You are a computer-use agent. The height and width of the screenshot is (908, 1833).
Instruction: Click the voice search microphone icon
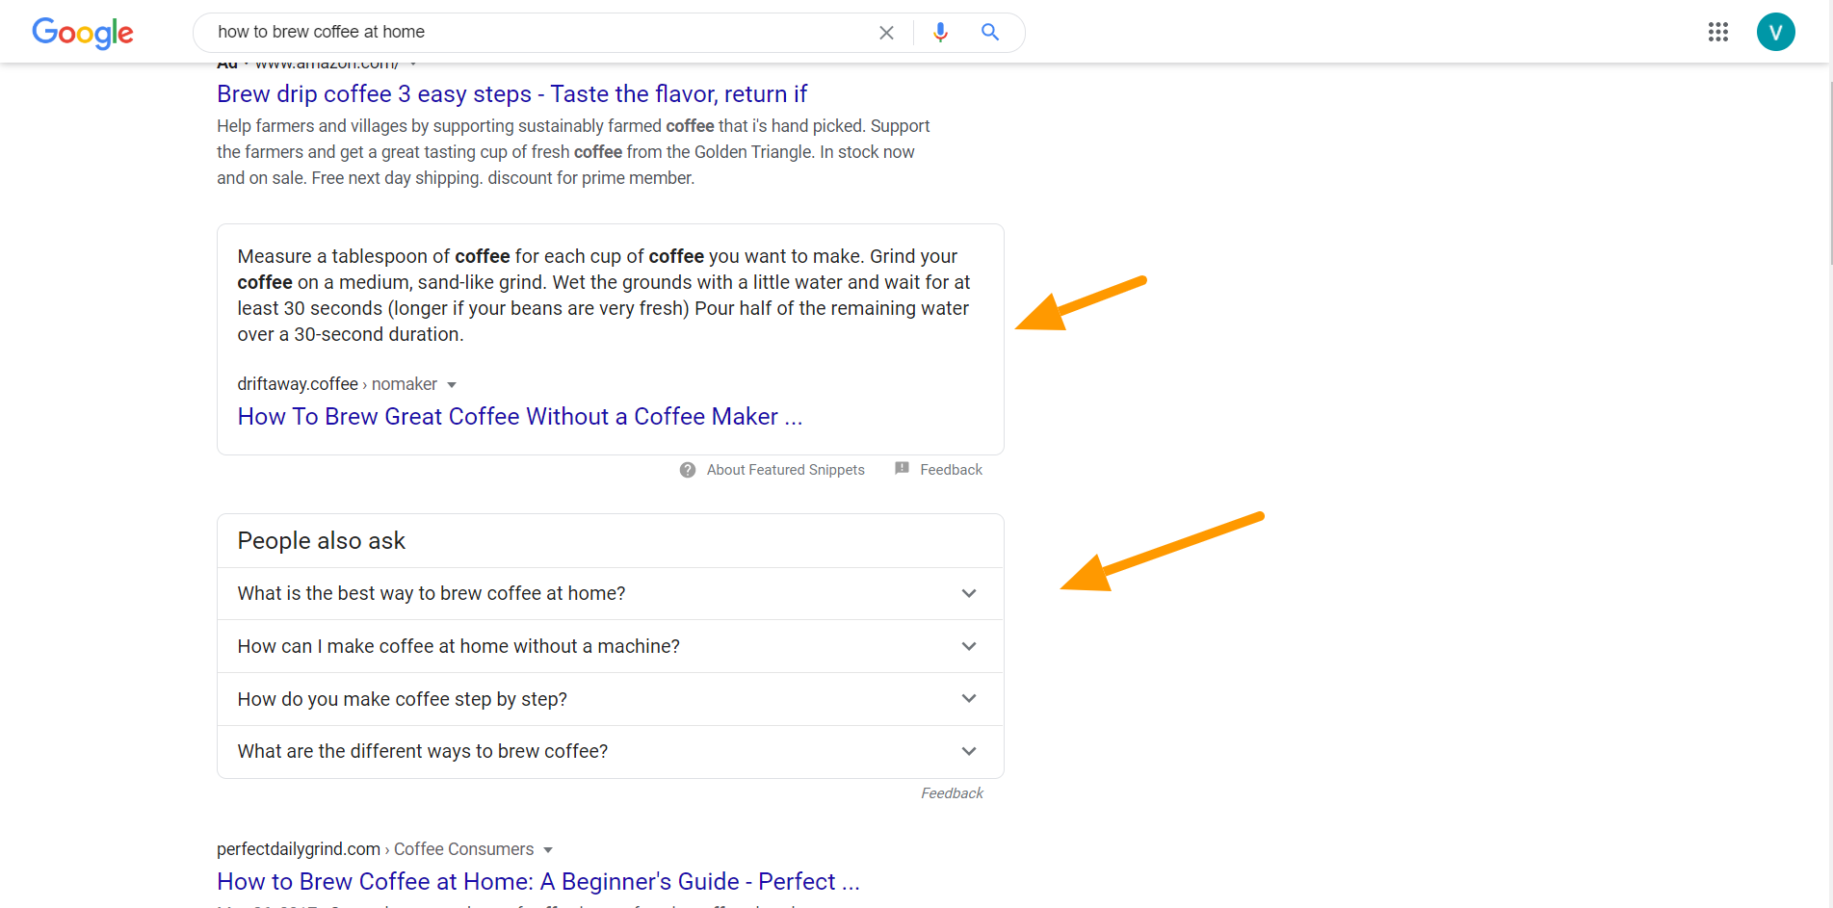(x=939, y=32)
